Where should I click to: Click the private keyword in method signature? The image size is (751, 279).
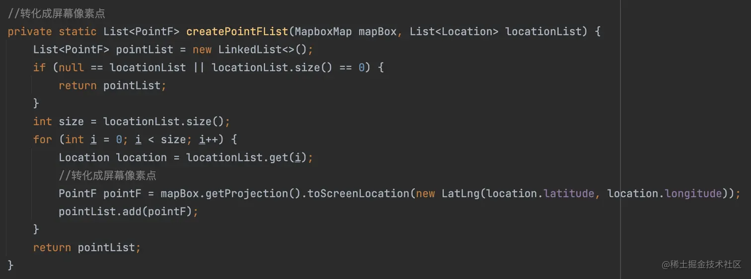(x=30, y=31)
